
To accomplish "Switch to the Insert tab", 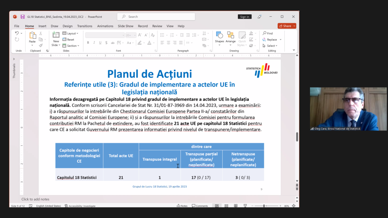I will coord(42,26).
